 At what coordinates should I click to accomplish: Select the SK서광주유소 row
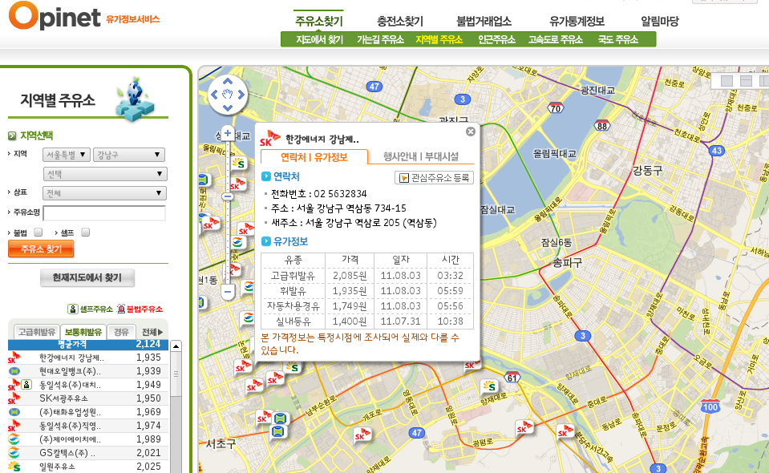point(88,398)
